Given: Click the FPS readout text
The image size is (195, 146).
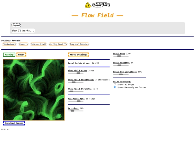Looking at the screenshot, I should (5, 129).
